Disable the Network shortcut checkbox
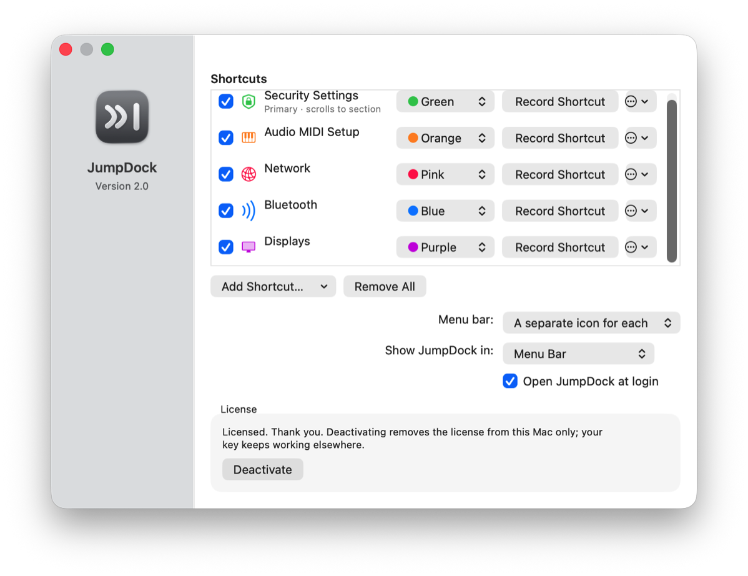Screen dimensions: 748x576 pyautogui.click(x=225, y=174)
